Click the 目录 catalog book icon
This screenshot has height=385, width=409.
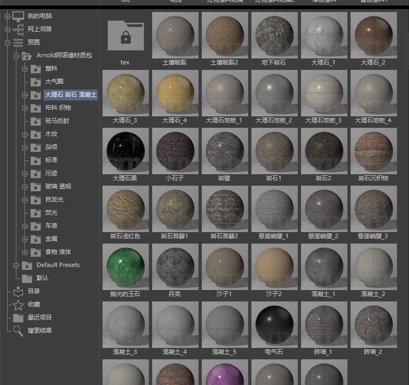[x=18, y=292]
